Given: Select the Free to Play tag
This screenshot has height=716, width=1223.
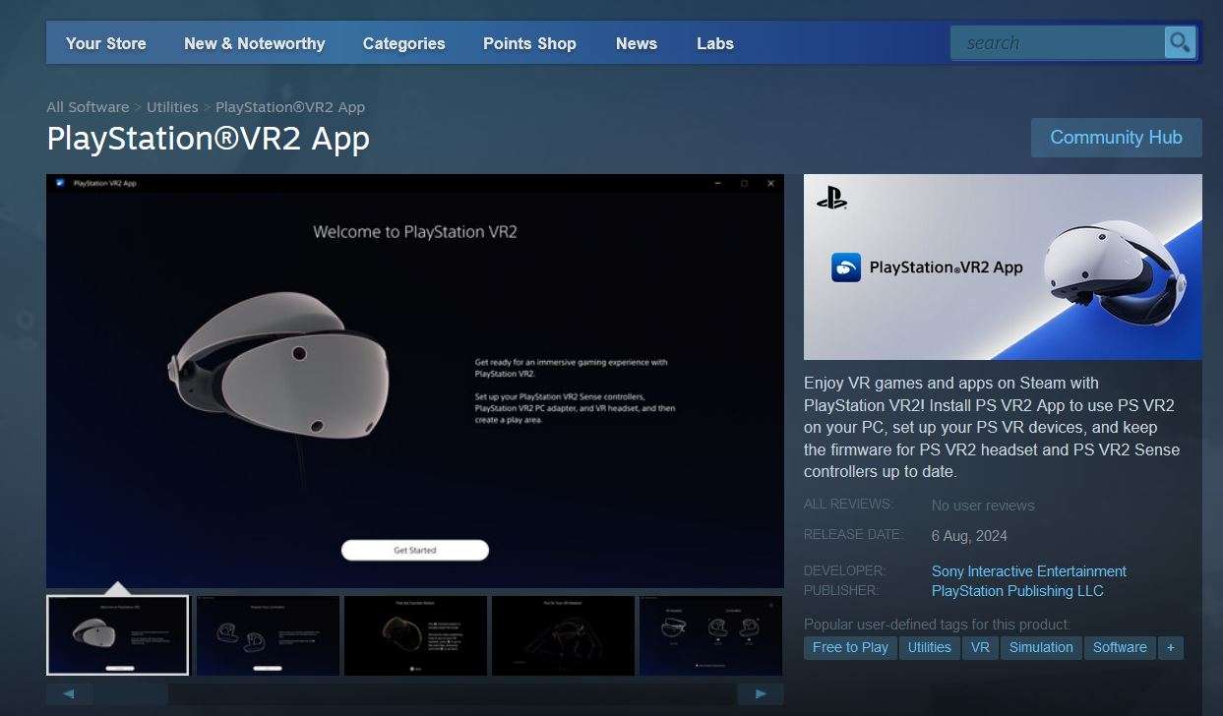Looking at the screenshot, I should click(850, 647).
